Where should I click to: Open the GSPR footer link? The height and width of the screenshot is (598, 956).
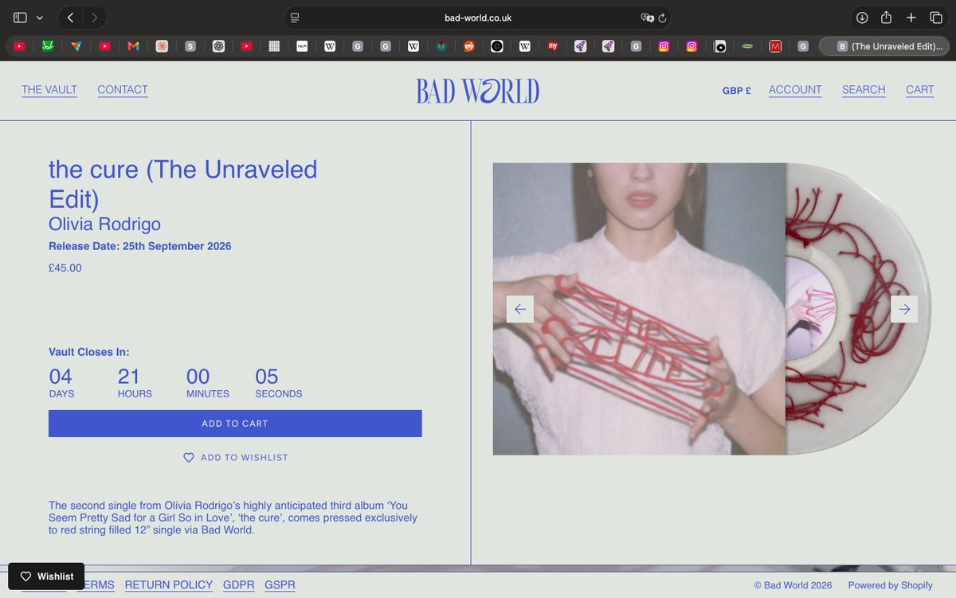(280, 585)
